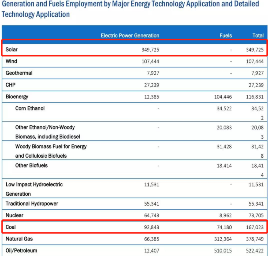This screenshot has width=268, height=256.
Task: Click the "Geothermal" row label
Action: pyautogui.click(x=19, y=73)
